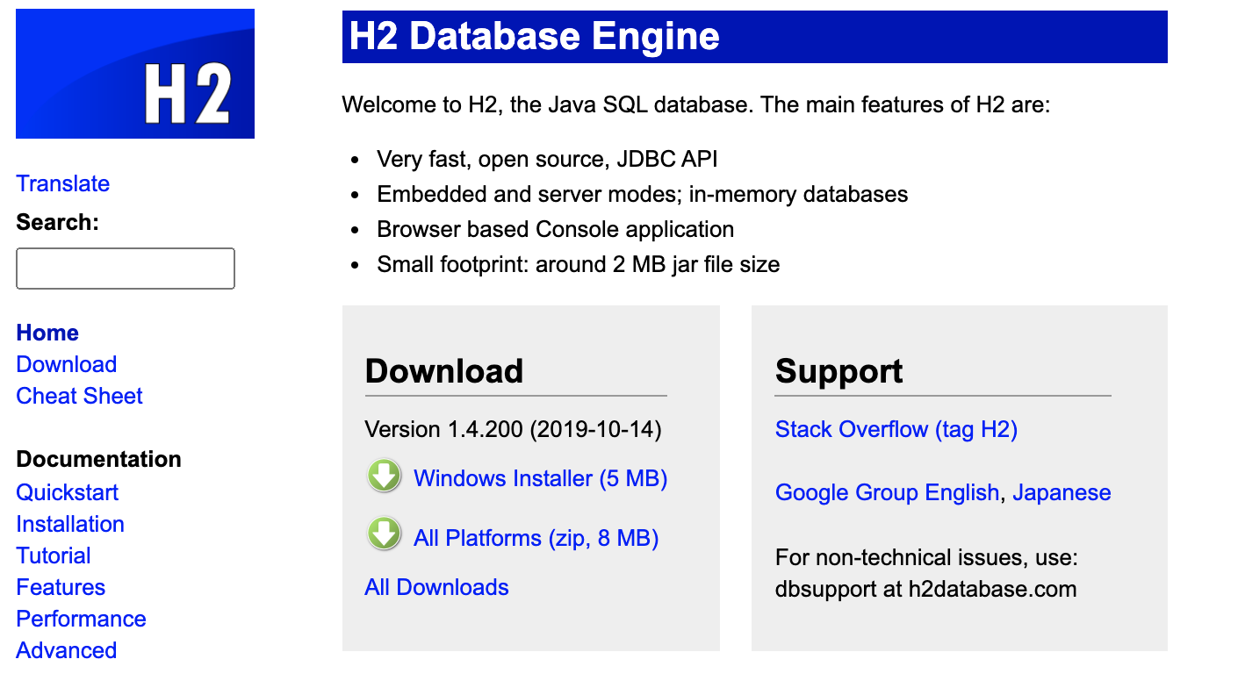This screenshot has height=695, width=1238.
Task: Click the 'Embedded and server modes' bullet
Action: [643, 194]
